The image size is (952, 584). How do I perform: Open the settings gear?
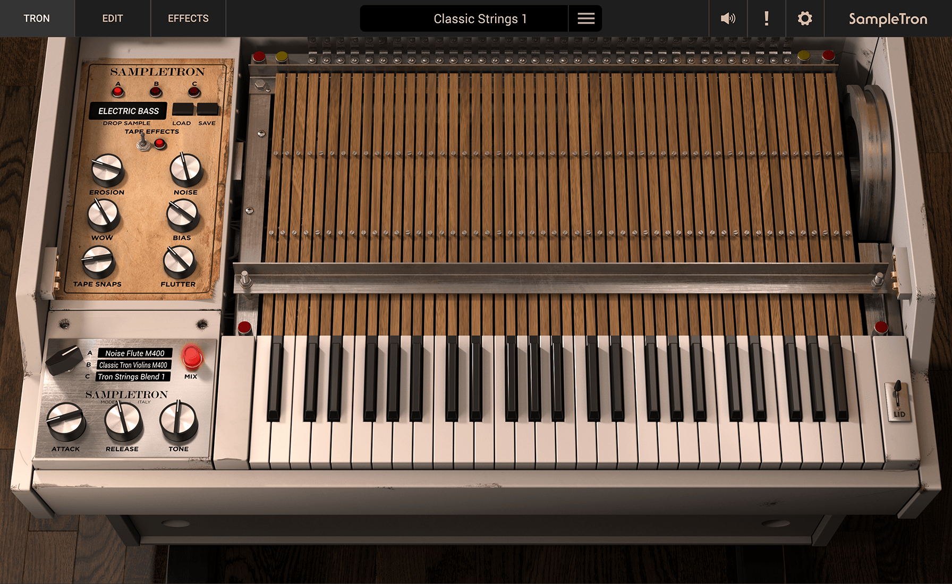pyautogui.click(x=804, y=18)
